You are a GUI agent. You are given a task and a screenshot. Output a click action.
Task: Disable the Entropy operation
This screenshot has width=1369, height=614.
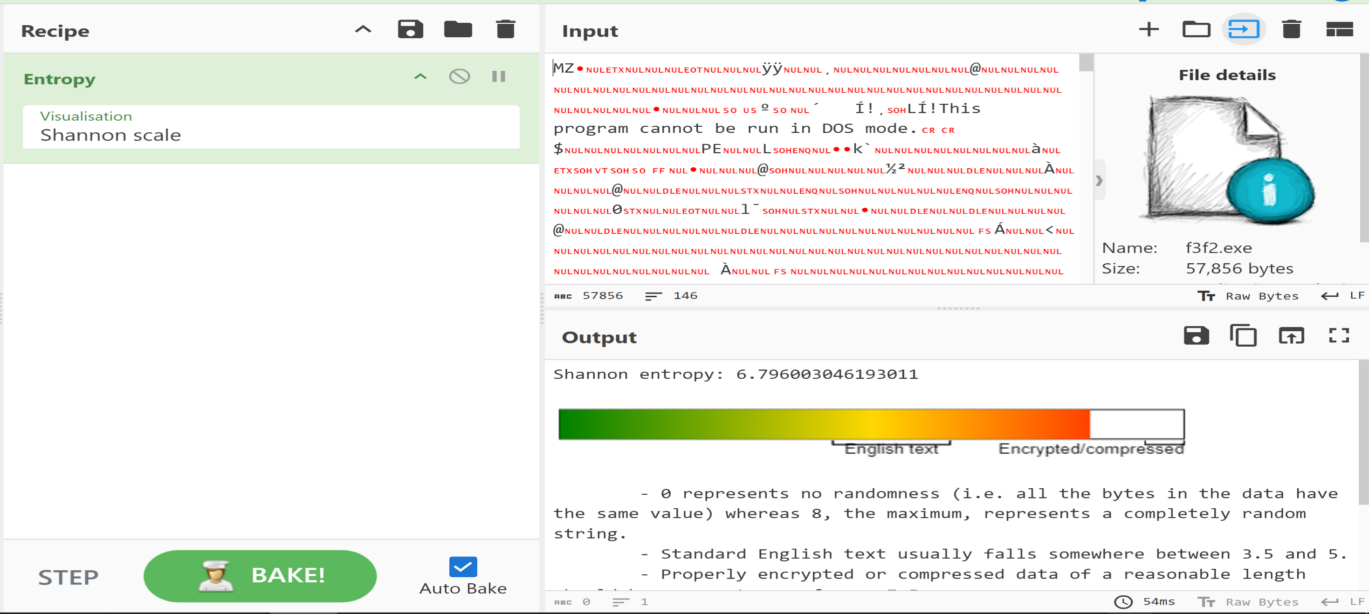click(x=459, y=76)
